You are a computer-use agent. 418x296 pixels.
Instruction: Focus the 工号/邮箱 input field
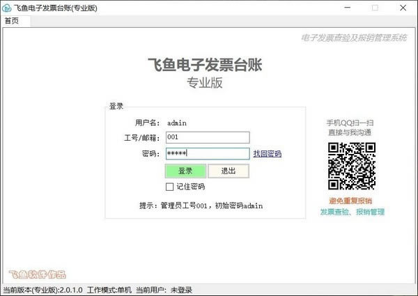click(x=207, y=137)
